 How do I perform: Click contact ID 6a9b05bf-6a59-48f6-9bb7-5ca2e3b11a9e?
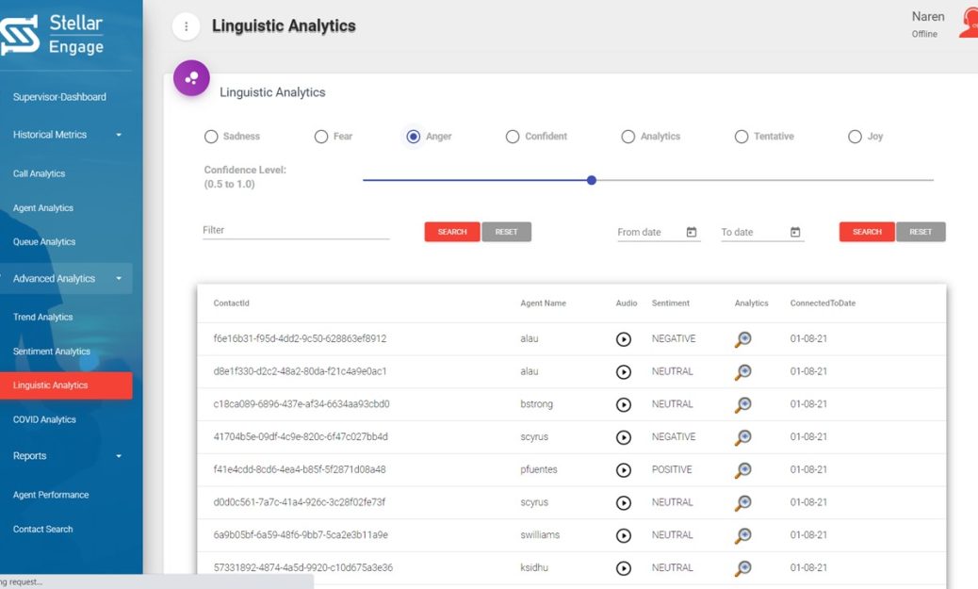pyautogui.click(x=301, y=535)
